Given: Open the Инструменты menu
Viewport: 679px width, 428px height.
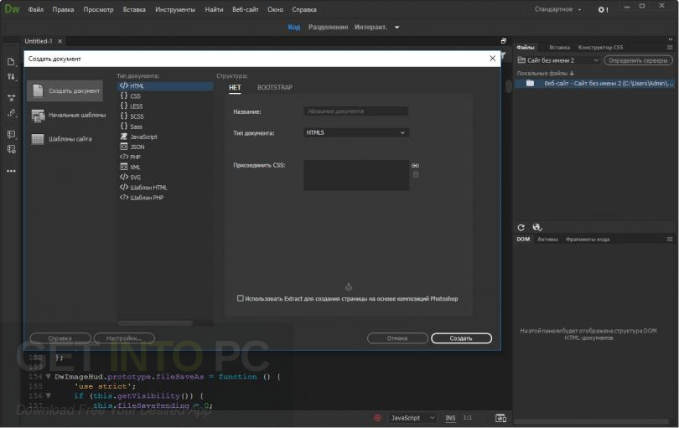Looking at the screenshot, I should pyautogui.click(x=175, y=9).
